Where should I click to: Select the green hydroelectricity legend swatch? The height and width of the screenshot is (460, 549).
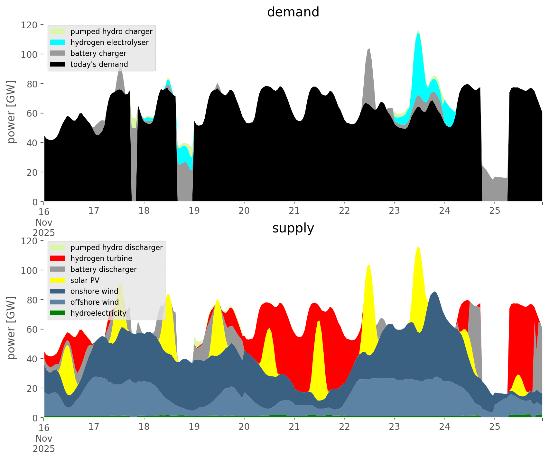58,313
